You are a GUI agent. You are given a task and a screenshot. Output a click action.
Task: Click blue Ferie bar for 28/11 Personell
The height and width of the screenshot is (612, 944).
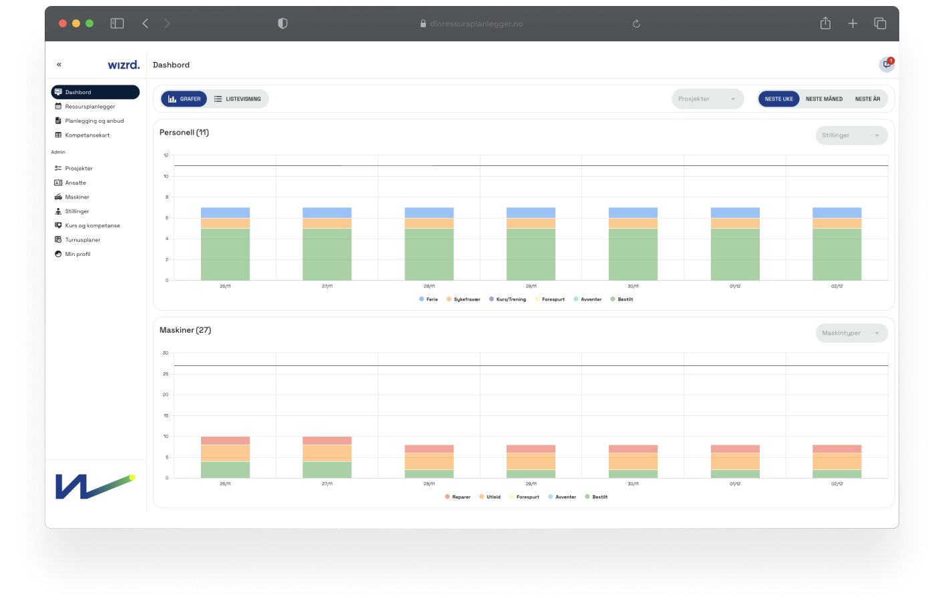coord(429,213)
